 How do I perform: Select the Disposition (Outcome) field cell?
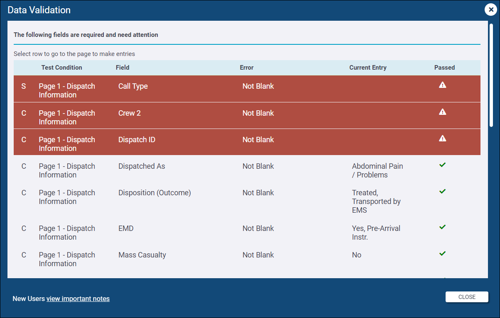154,193
